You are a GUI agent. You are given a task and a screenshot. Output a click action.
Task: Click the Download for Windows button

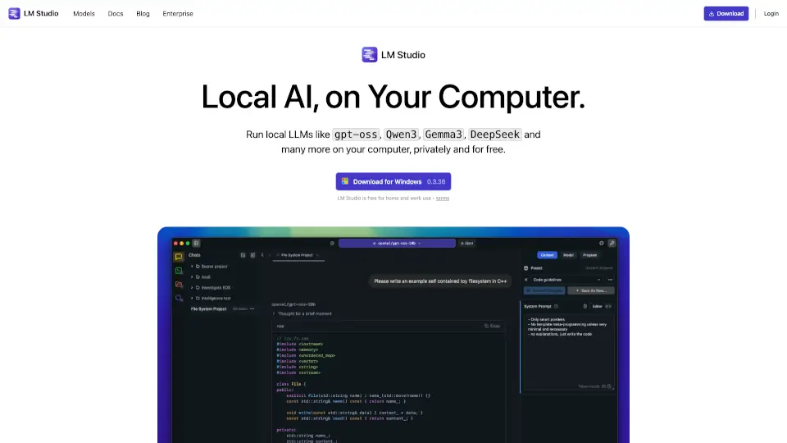pos(393,181)
